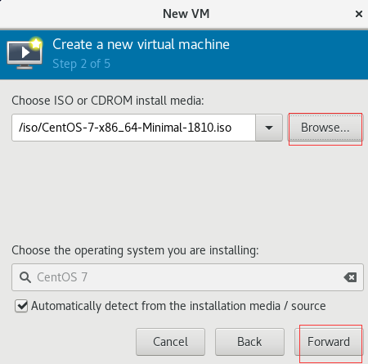
Task: Click the magnifier icon in OS search
Action: 25,277
